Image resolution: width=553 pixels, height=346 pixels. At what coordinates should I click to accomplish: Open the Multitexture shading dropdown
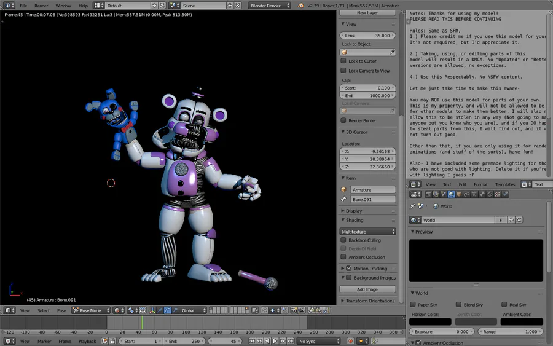(x=367, y=231)
